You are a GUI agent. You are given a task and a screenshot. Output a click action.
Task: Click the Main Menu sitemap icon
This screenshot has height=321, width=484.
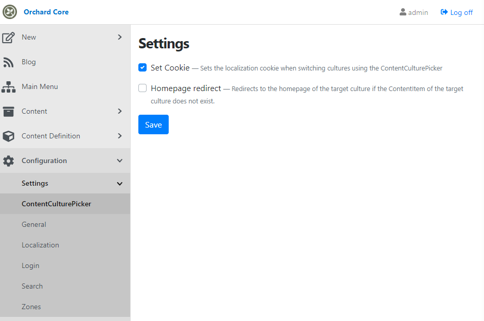click(8, 87)
